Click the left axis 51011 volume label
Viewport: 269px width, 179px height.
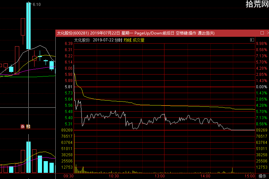[67, 148]
